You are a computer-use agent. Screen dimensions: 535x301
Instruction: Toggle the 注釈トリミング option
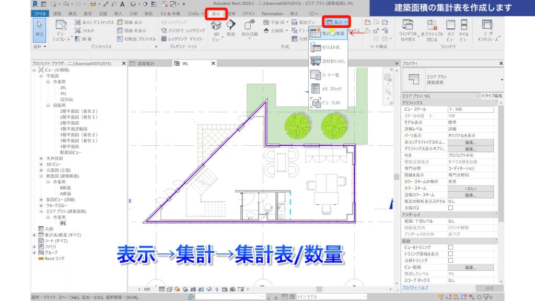coord(451,260)
